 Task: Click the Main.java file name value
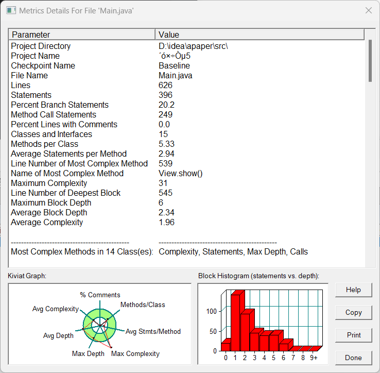(x=176, y=75)
